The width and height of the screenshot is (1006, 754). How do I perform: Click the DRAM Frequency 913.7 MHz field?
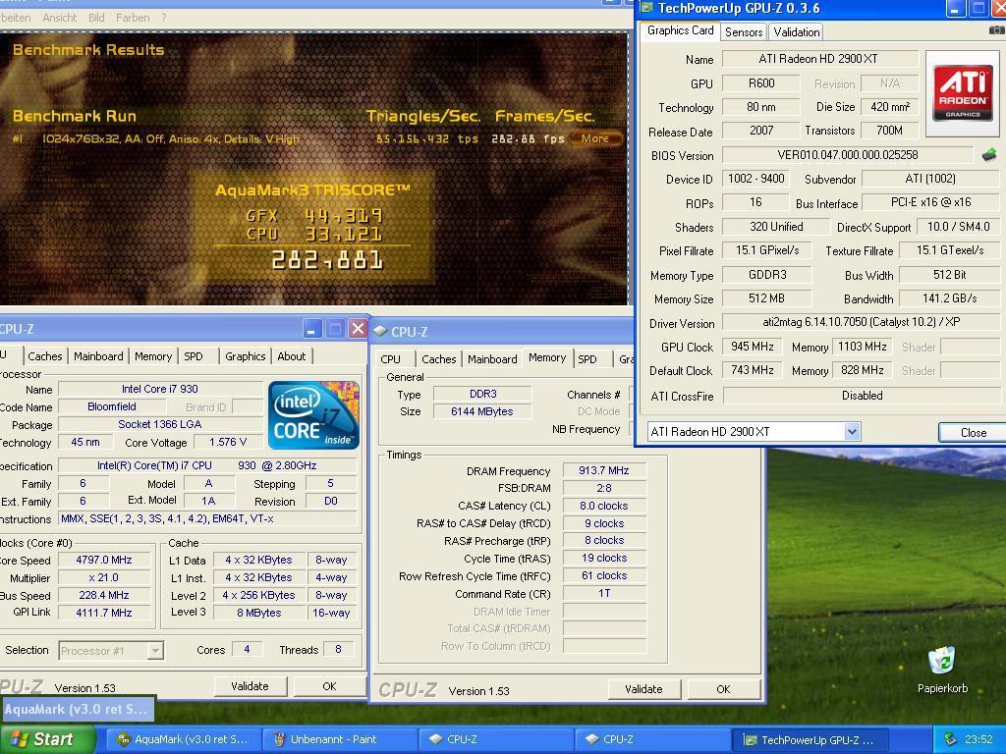click(604, 470)
